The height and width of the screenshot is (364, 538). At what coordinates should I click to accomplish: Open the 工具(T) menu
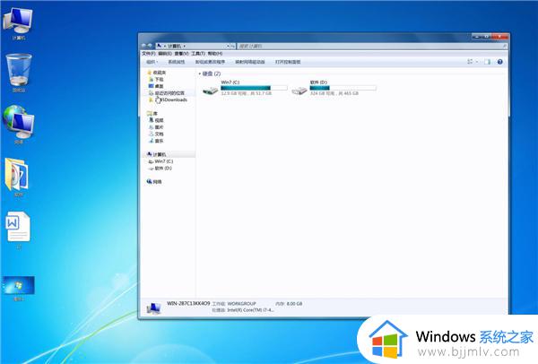(198, 54)
